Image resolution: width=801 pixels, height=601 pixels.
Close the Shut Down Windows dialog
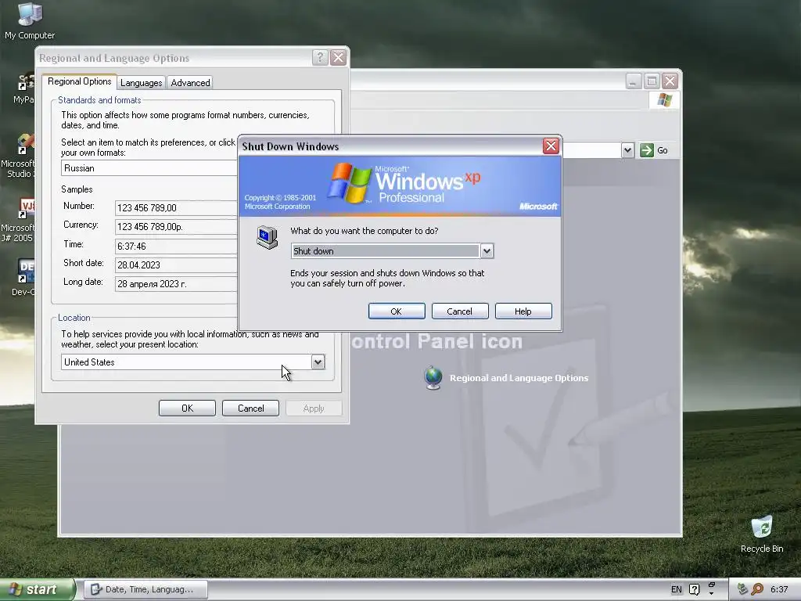[551, 146]
